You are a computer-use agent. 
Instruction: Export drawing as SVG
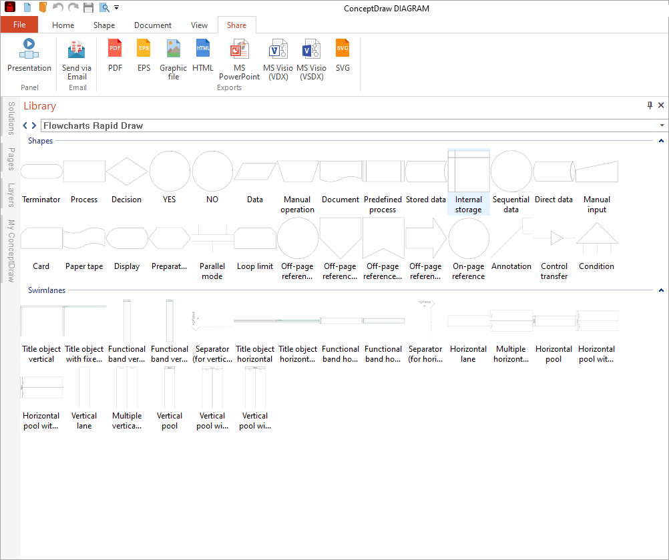click(x=343, y=57)
